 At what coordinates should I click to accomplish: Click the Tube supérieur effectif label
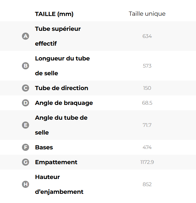point(58,36)
